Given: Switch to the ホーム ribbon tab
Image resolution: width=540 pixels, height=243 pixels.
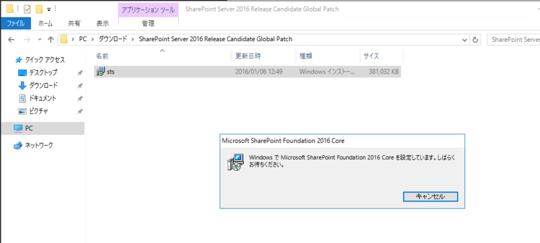Looking at the screenshot, I should click(x=45, y=24).
